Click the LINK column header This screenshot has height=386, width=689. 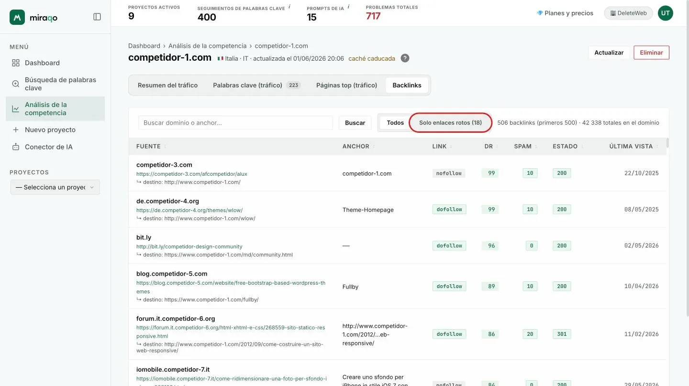click(x=439, y=147)
